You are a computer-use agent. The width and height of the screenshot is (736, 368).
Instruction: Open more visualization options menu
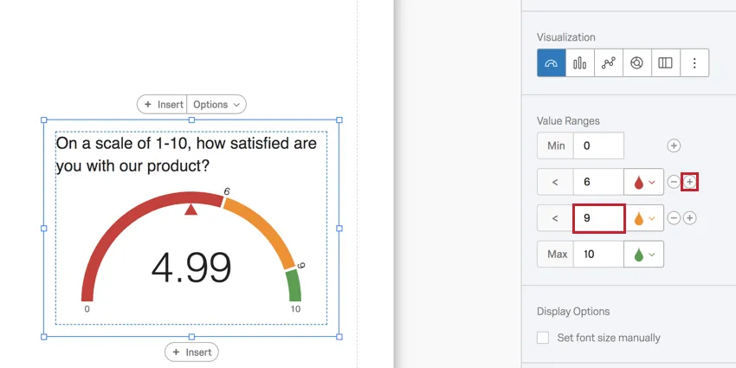tap(694, 63)
